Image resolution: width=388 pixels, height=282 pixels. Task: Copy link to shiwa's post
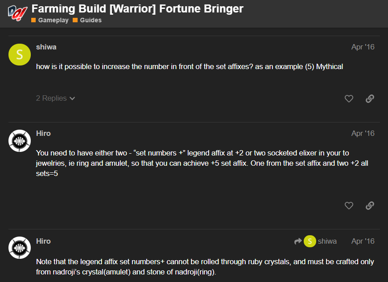370,98
